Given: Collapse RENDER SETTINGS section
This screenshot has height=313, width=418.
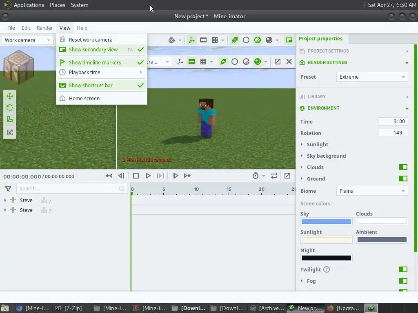Looking at the screenshot, I should pyautogui.click(x=354, y=62).
